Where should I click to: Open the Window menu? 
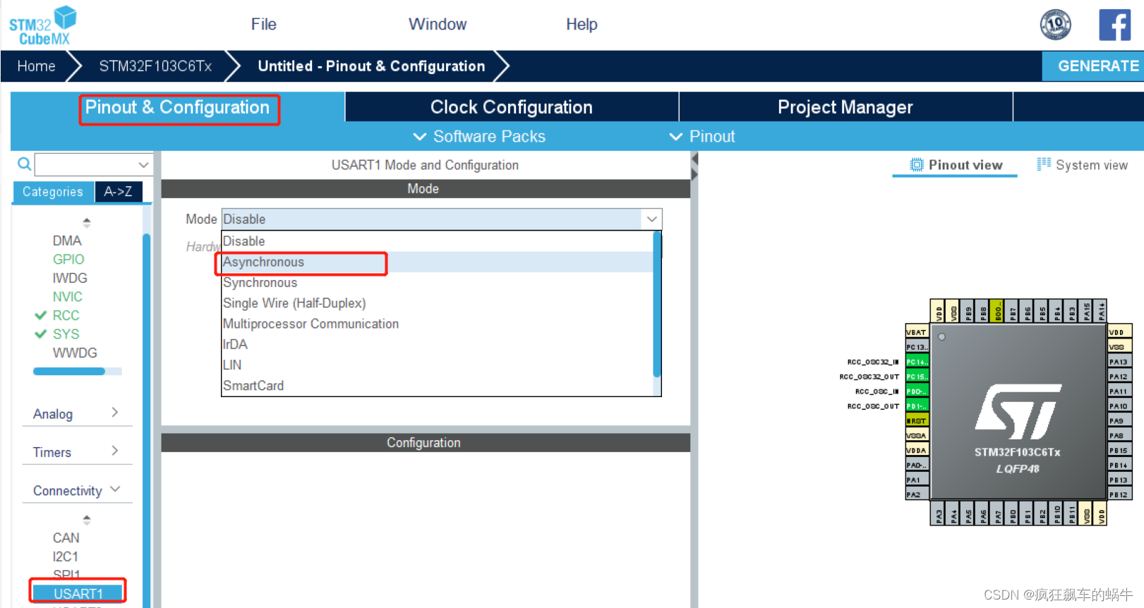(438, 24)
